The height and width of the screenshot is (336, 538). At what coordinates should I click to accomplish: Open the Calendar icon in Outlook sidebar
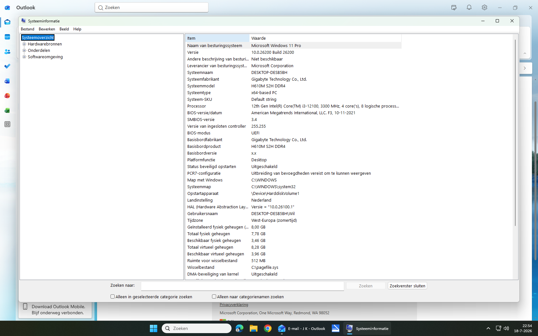click(x=7, y=37)
